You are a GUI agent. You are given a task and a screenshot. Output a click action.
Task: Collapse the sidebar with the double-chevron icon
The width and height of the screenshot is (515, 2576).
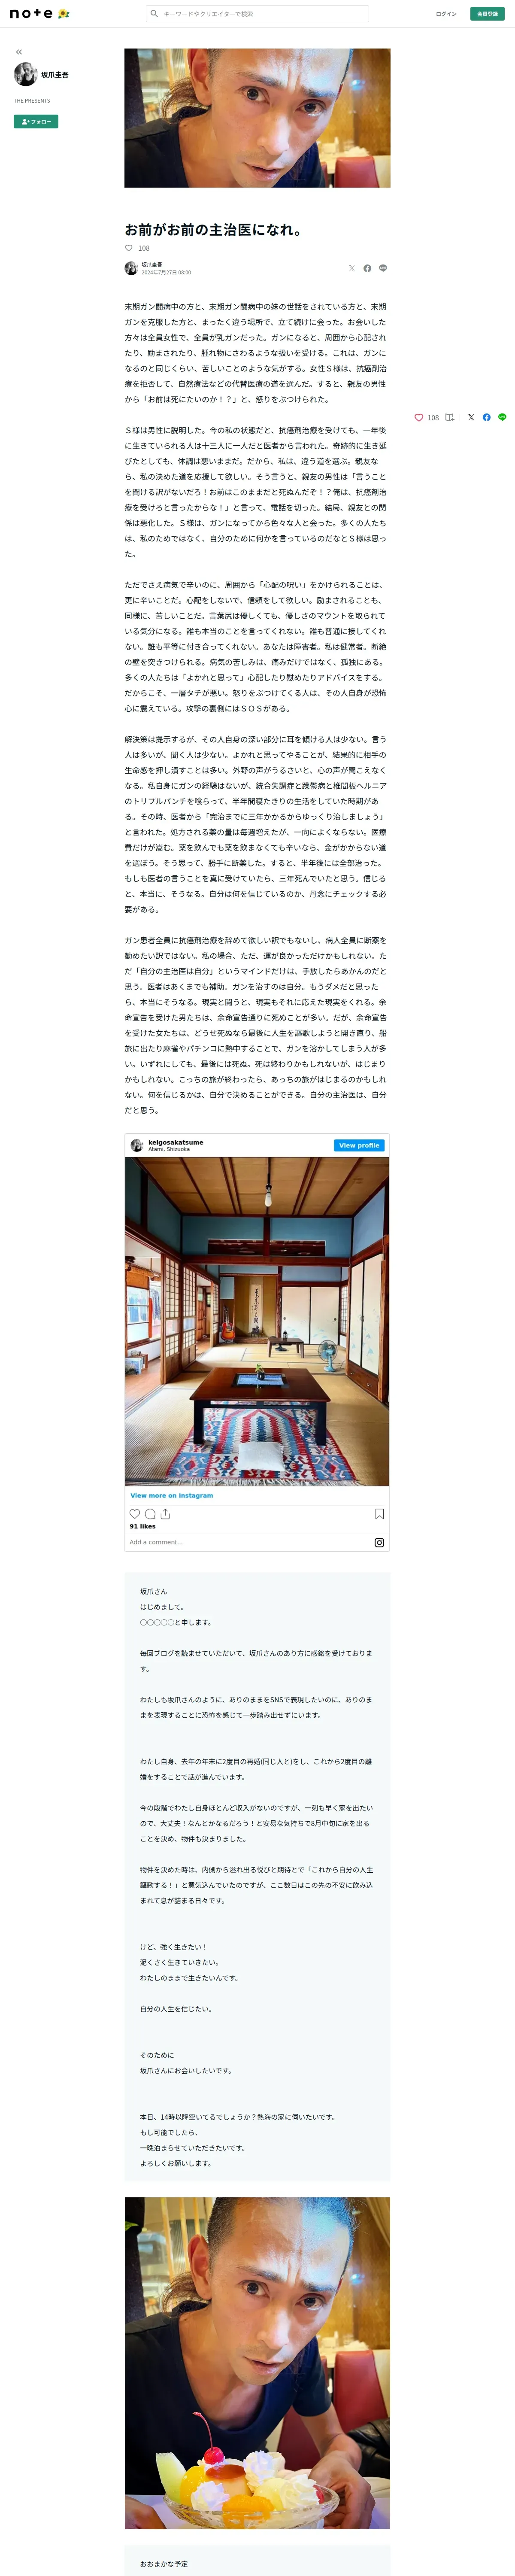pyautogui.click(x=19, y=52)
